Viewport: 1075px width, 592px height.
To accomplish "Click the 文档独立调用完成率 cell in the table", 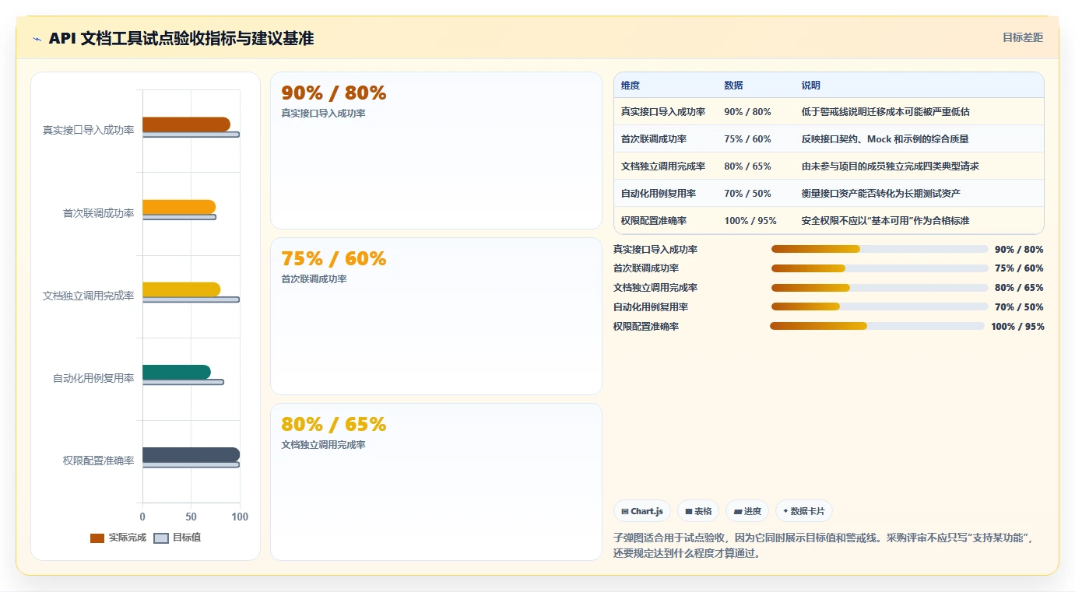I will pyautogui.click(x=663, y=166).
